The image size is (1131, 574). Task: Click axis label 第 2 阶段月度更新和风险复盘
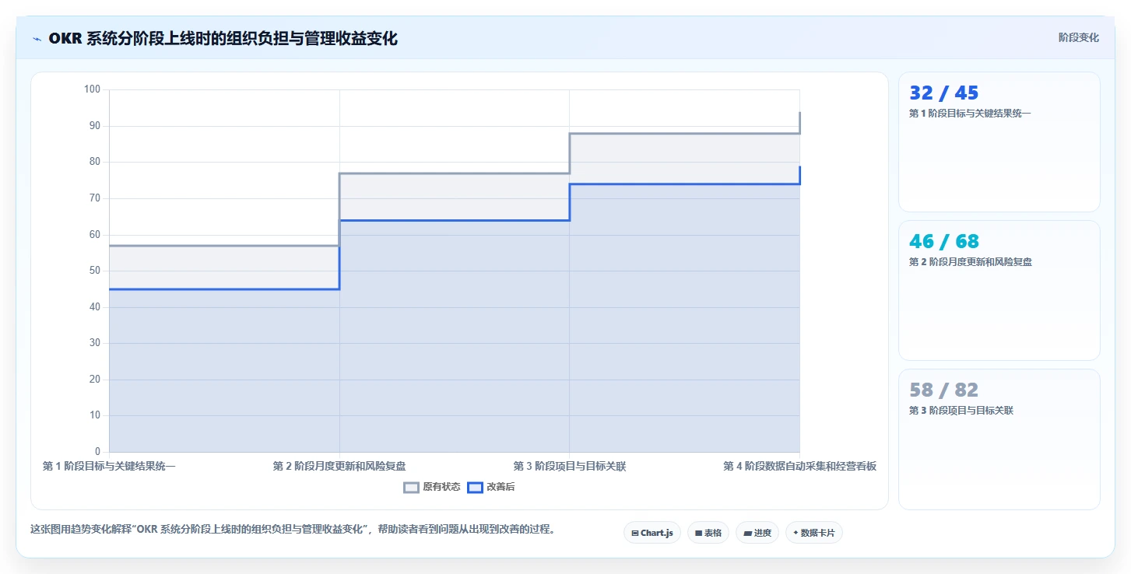(339, 467)
